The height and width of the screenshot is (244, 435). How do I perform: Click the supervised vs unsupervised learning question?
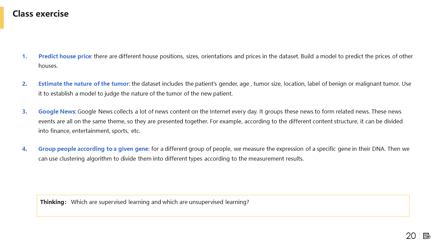[x=160, y=202]
